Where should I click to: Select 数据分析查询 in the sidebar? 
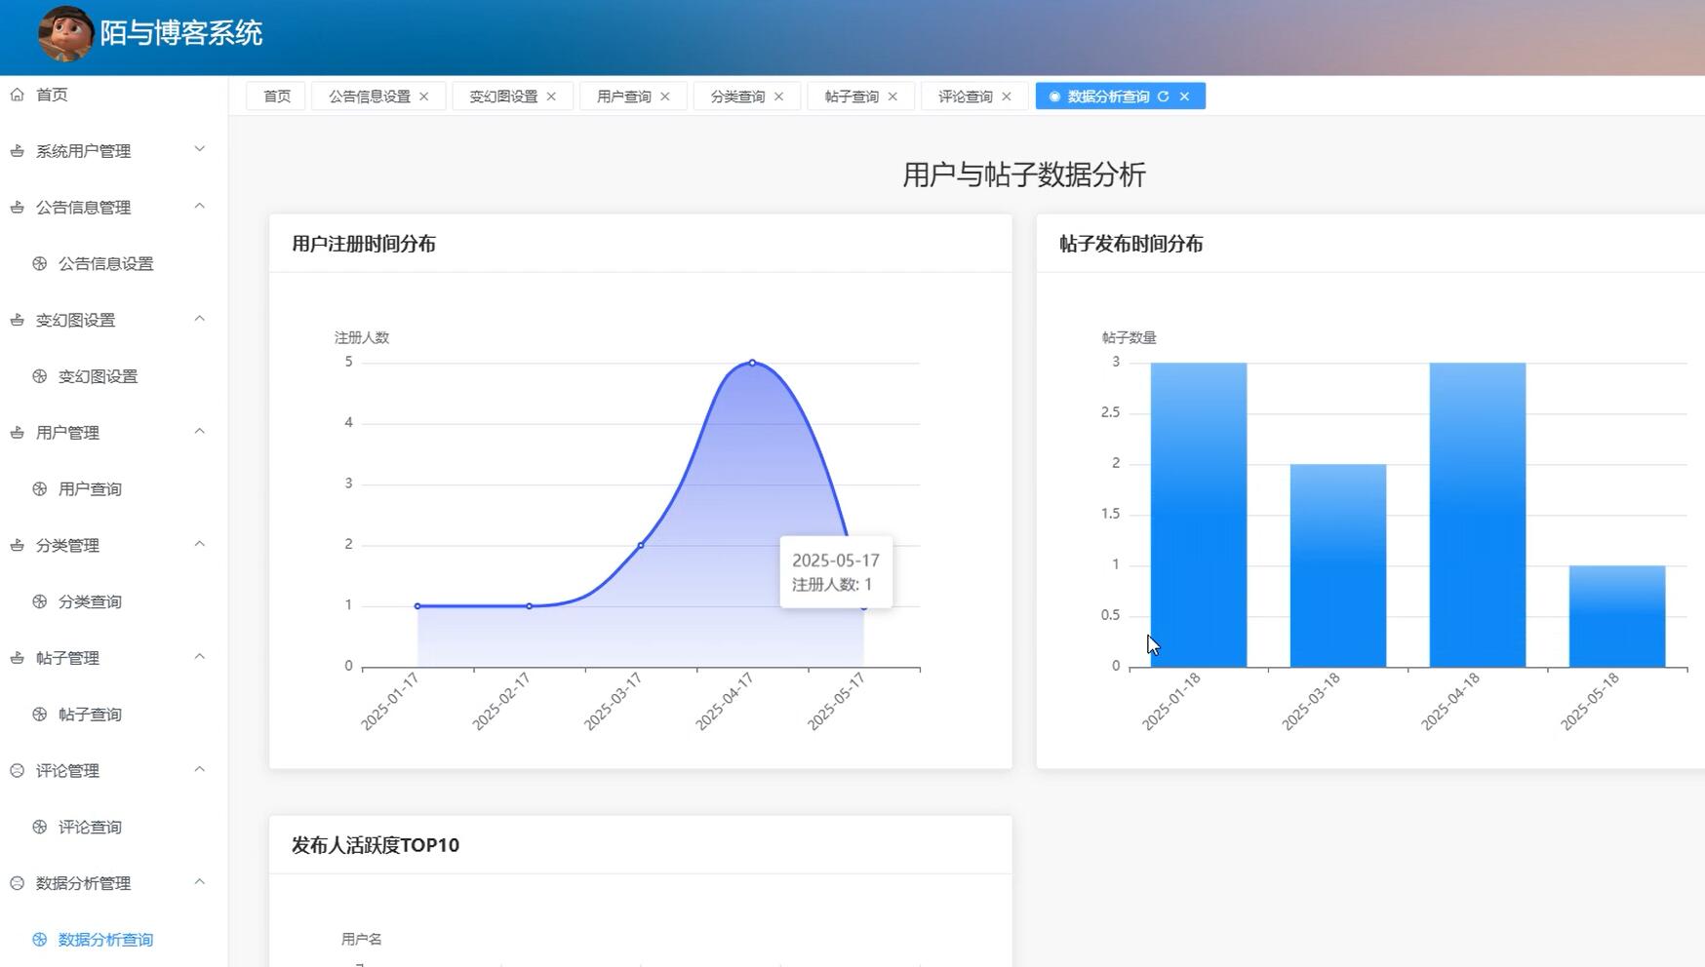point(104,939)
